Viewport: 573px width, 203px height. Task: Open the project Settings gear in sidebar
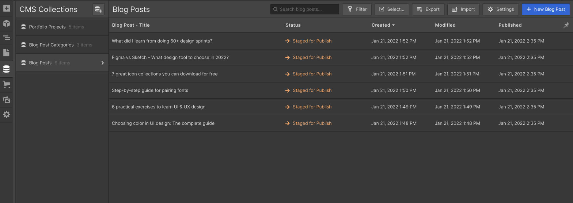[x=6, y=114]
